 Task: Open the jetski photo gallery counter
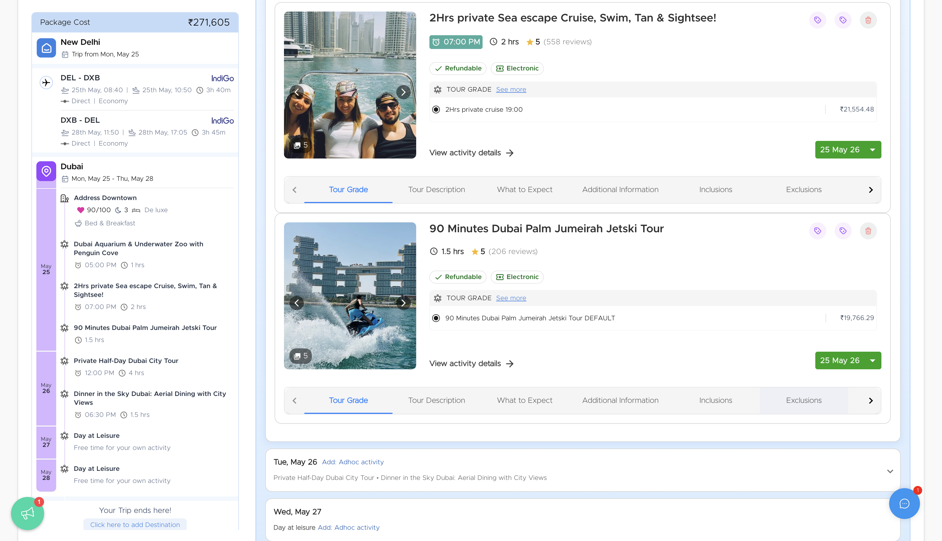point(301,356)
